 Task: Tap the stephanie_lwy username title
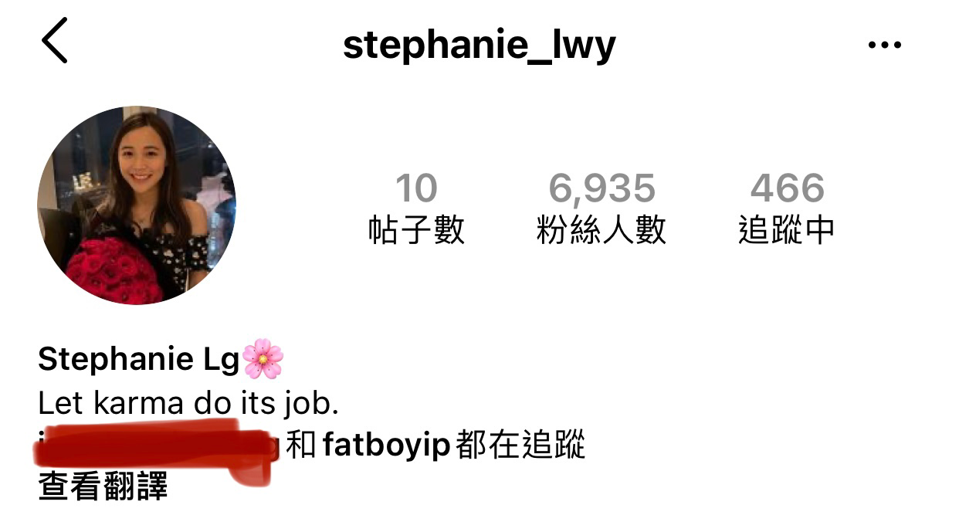click(479, 45)
